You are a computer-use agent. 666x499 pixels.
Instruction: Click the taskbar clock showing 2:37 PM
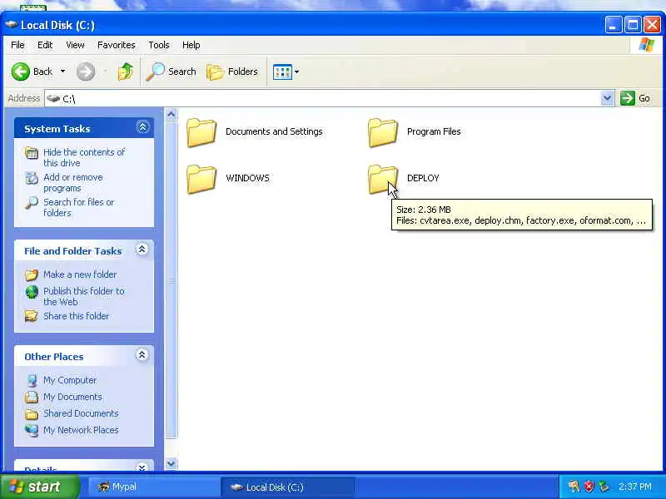click(x=635, y=487)
